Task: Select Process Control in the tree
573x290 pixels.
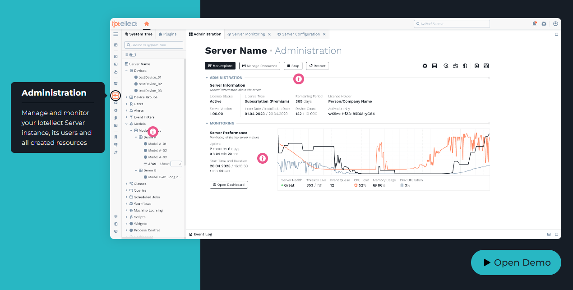Action: [x=147, y=230]
